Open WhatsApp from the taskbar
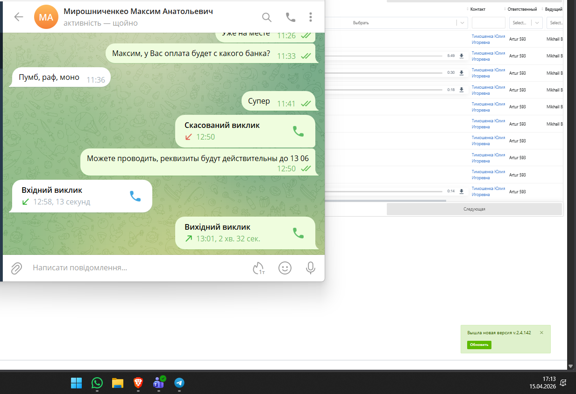576x394 pixels. point(97,383)
